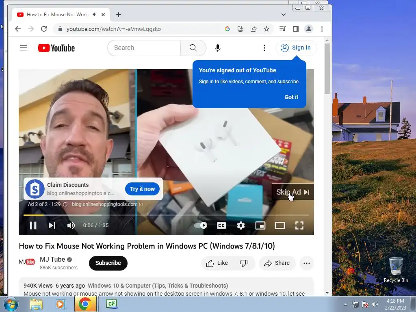Reload the page
Image resolution: width=416 pixels, height=312 pixels.
click(44, 29)
